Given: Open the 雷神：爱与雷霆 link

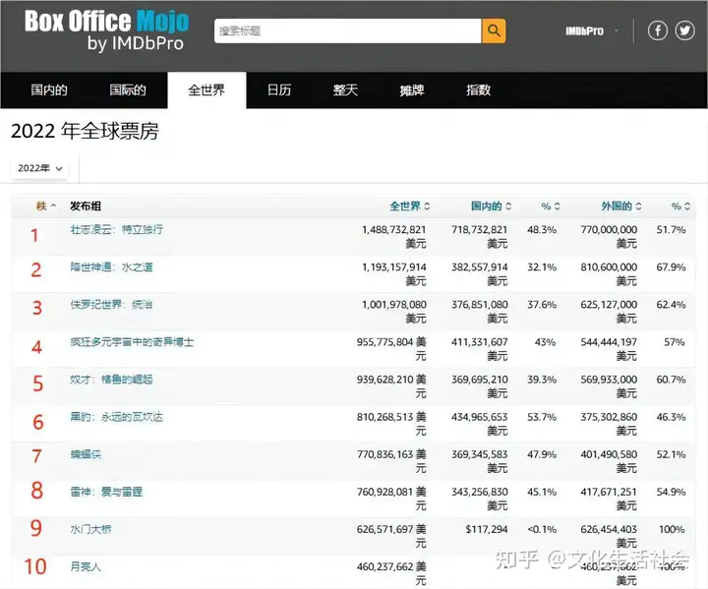Looking at the screenshot, I should [106, 492].
